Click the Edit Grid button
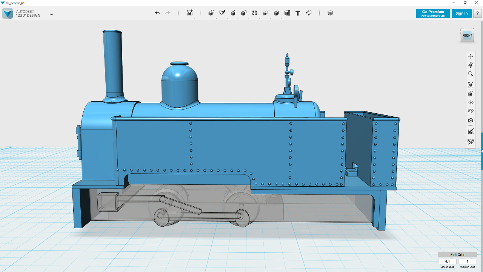Image resolution: width=483 pixels, height=272 pixels. pos(457,255)
